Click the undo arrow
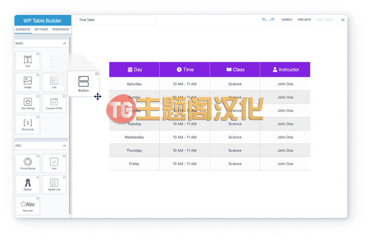Viewport: 370px width, 240px height. click(264, 20)
